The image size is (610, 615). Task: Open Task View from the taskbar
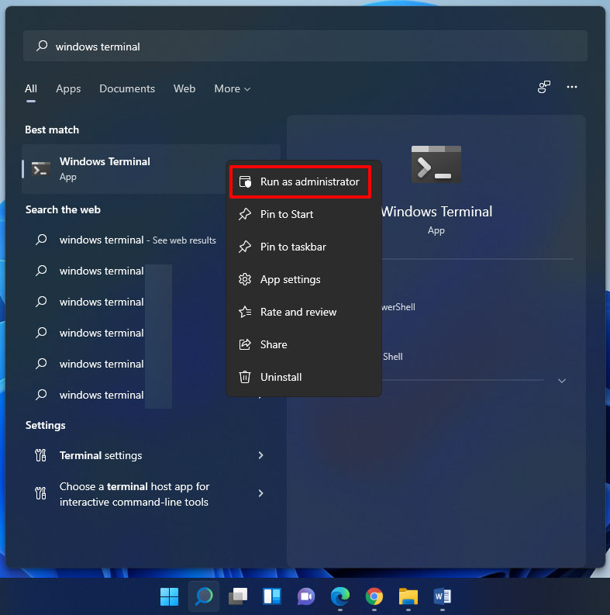pyautogui.click(x=238, y=596)
